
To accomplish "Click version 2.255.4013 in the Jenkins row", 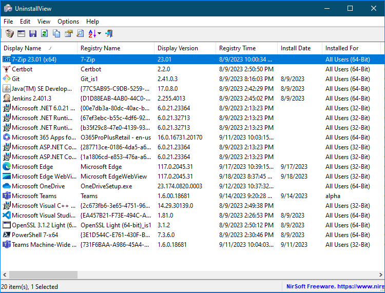I will click(171, 99).
